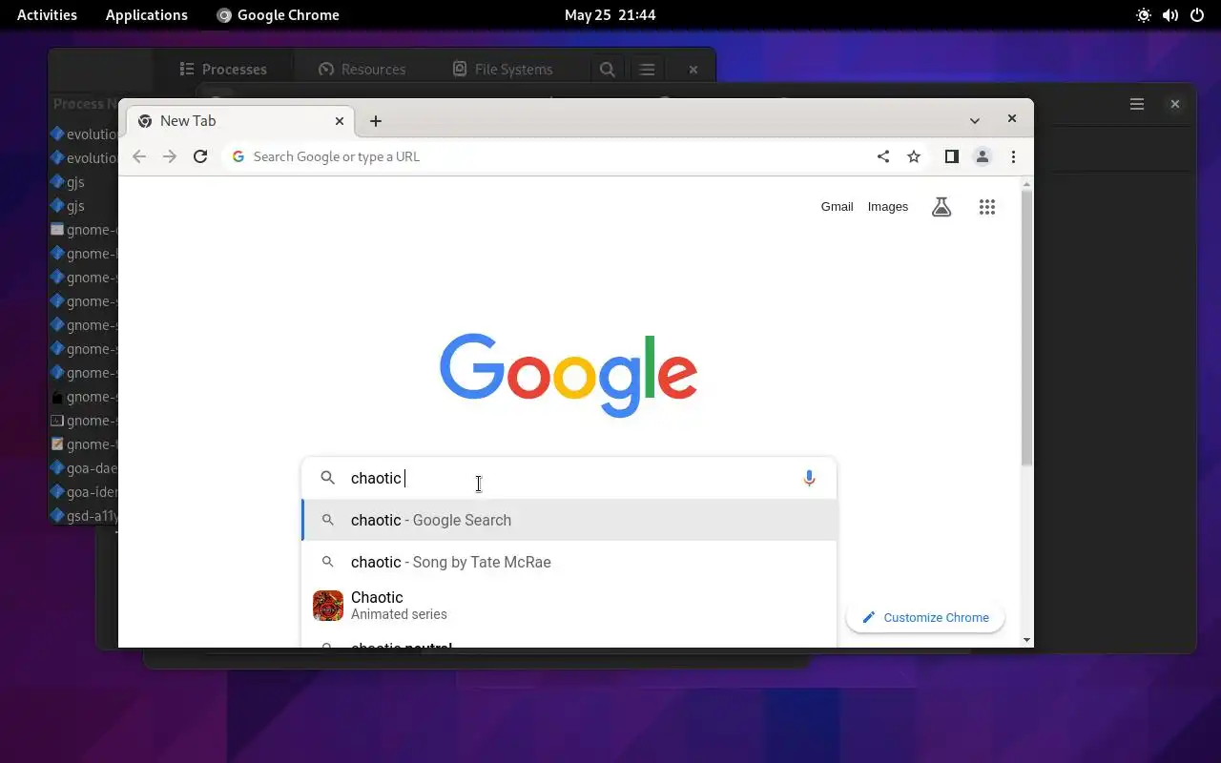Select gsd-a11y process in System Monitor

(x=84, y=515)
